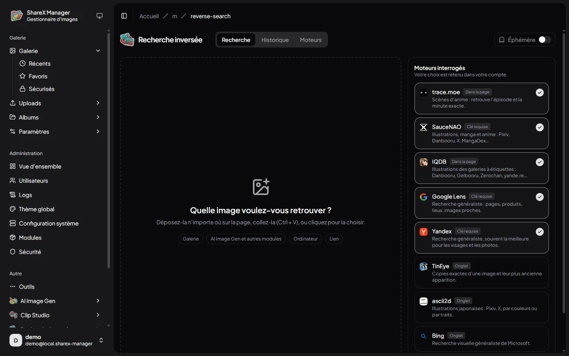Select the ascii2d engine card
This screenshot has width=569, height=356.
[482, 307]
